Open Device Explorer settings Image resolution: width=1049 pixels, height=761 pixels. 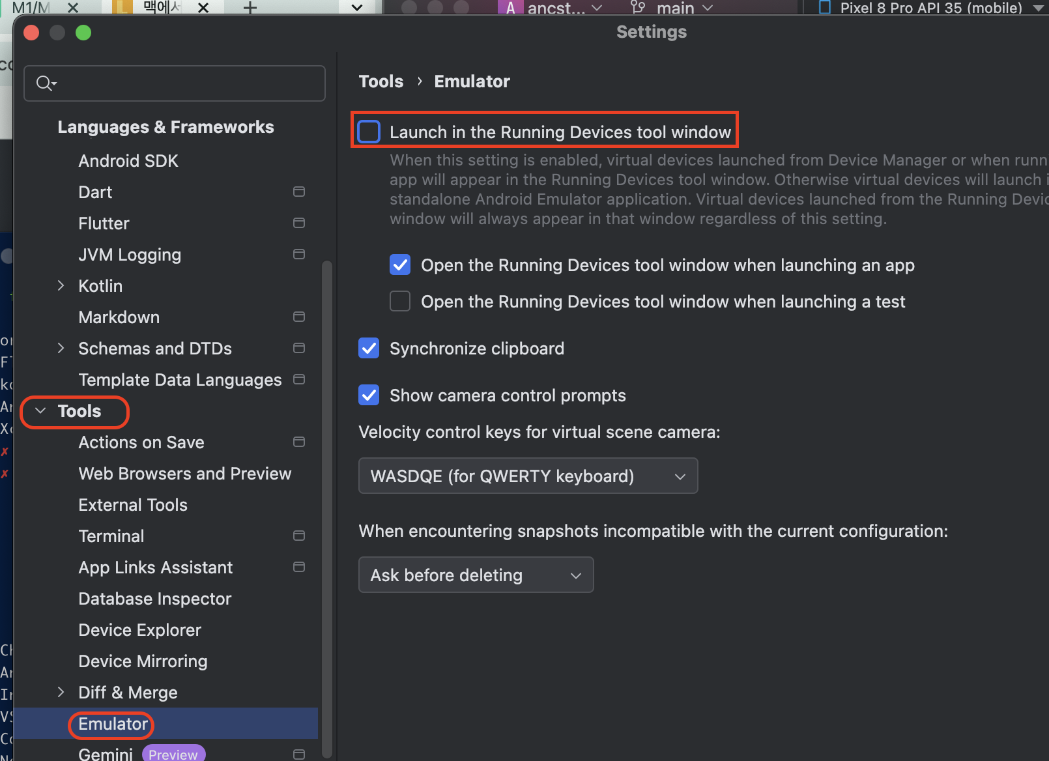(x=139, y=629)
